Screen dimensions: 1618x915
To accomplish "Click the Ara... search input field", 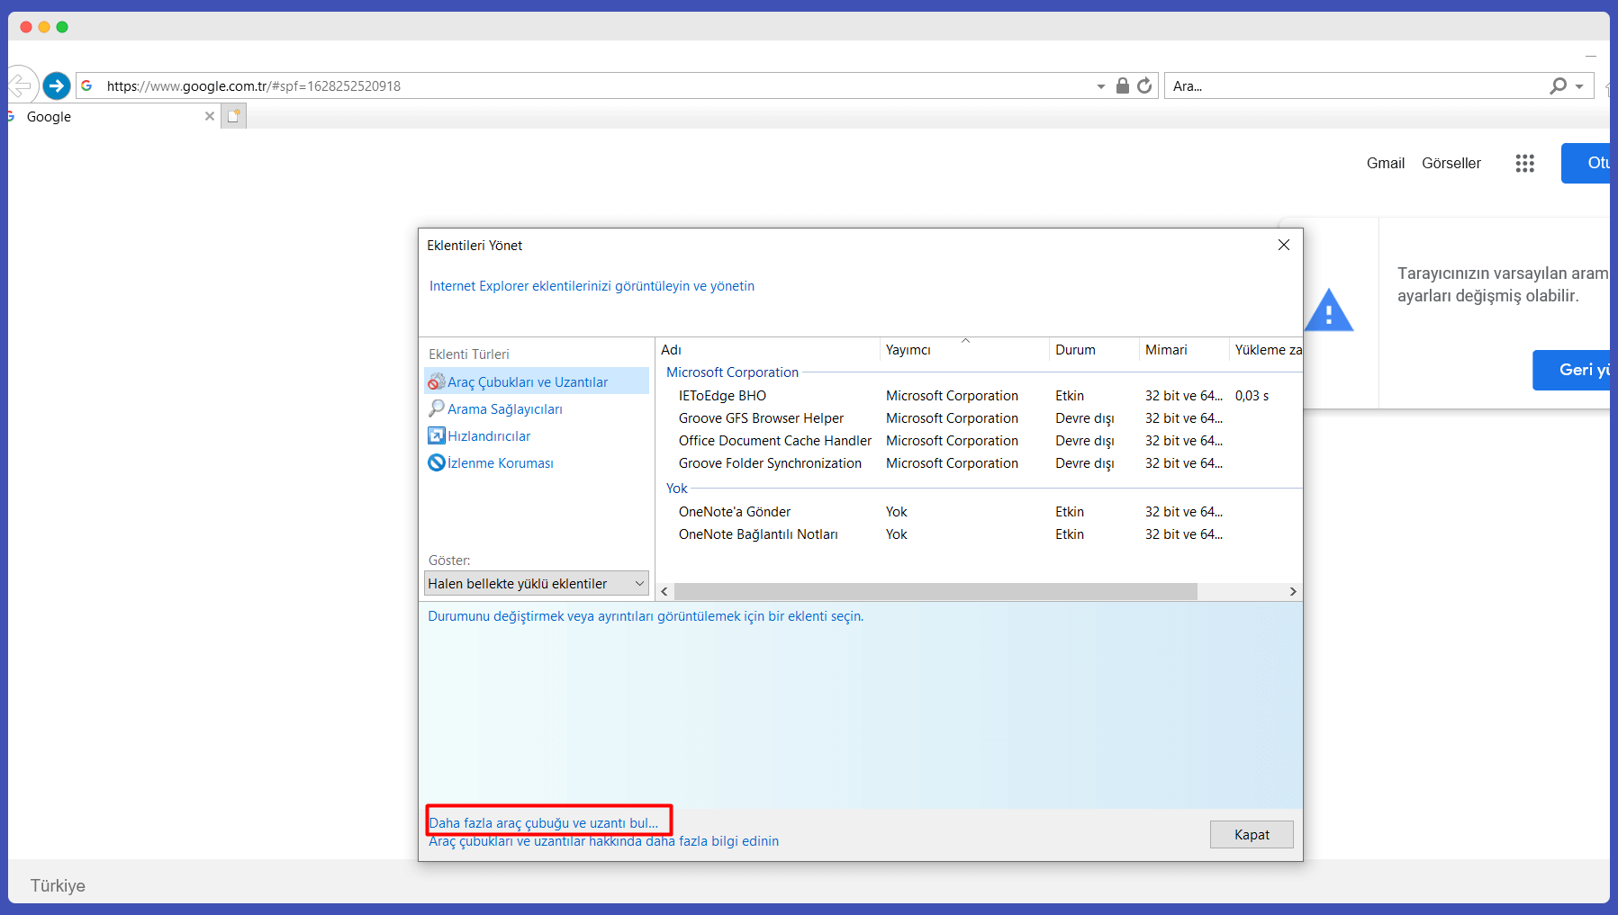I will [x=1358, y=85].
